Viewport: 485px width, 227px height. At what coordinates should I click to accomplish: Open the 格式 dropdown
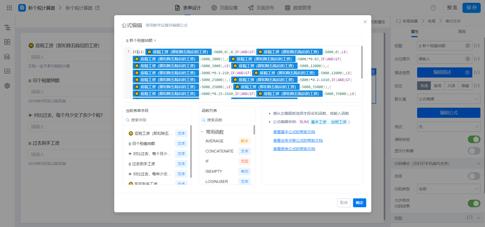point(449,127)
